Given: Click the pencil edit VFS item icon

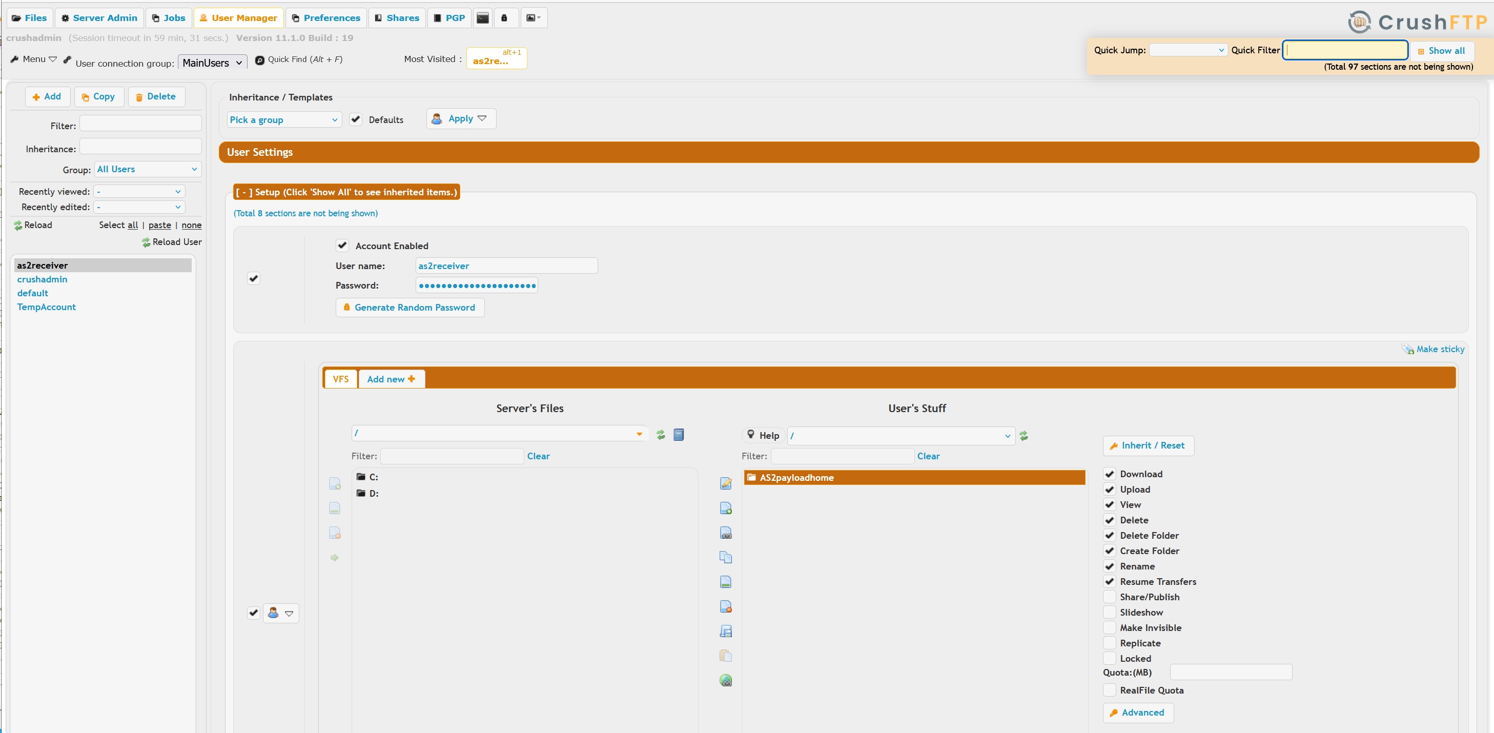Looking at the screenshot, I should coord(726,483).
